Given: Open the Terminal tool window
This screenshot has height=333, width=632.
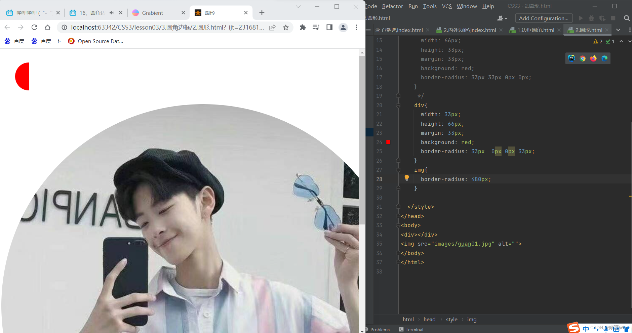Looking at the screenshot, I should tap(411, 330).
